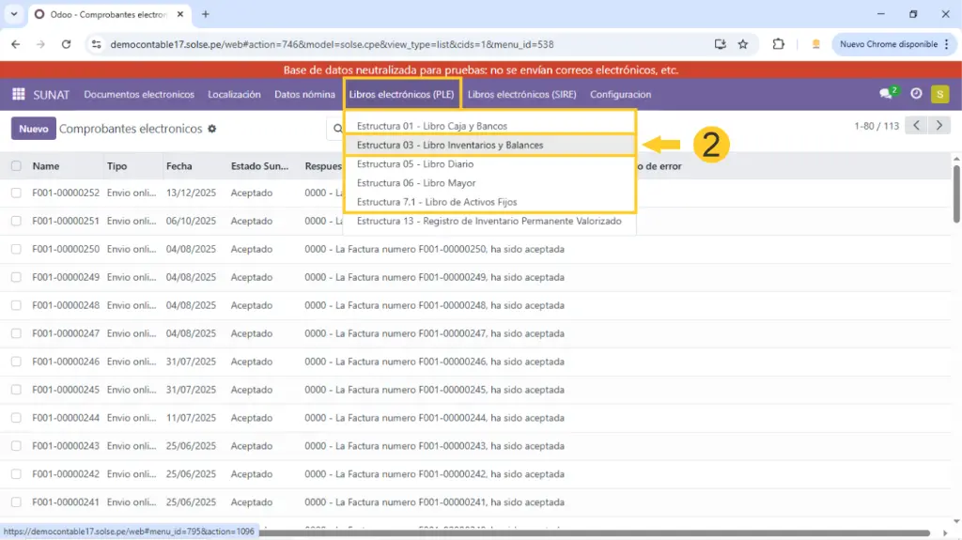This screenshot has width=962, height=540.
Task: Reload the page in the browser
Action: click(x=66, y=44)
